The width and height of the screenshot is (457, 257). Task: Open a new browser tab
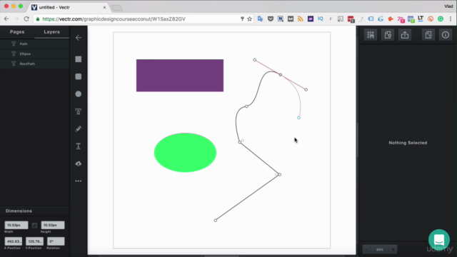click(x=117, y=8)
